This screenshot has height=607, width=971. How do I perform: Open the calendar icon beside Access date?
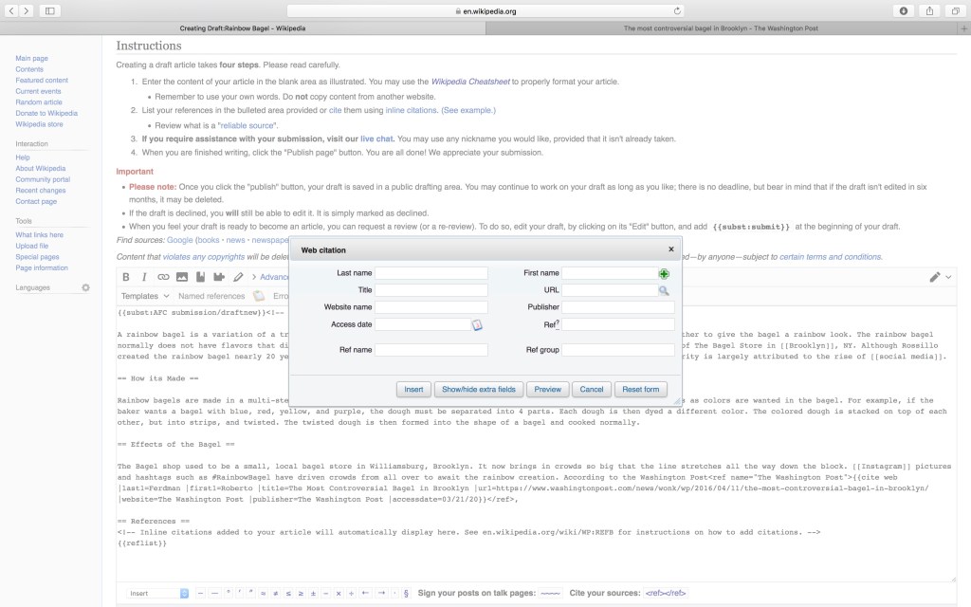[477, 324]
